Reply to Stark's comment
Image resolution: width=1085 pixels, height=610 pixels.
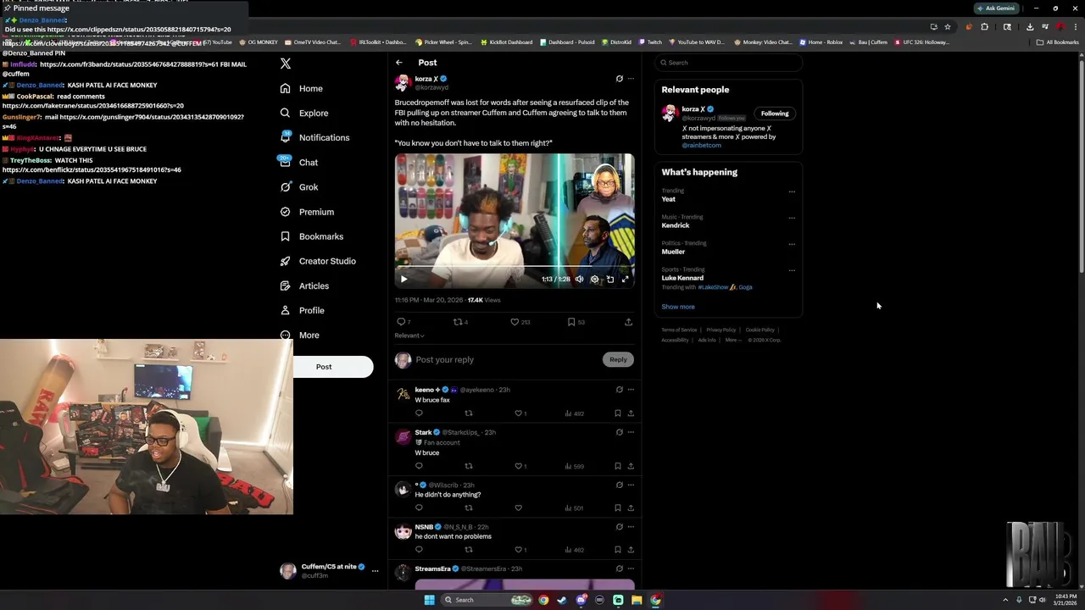click(419, 466)
